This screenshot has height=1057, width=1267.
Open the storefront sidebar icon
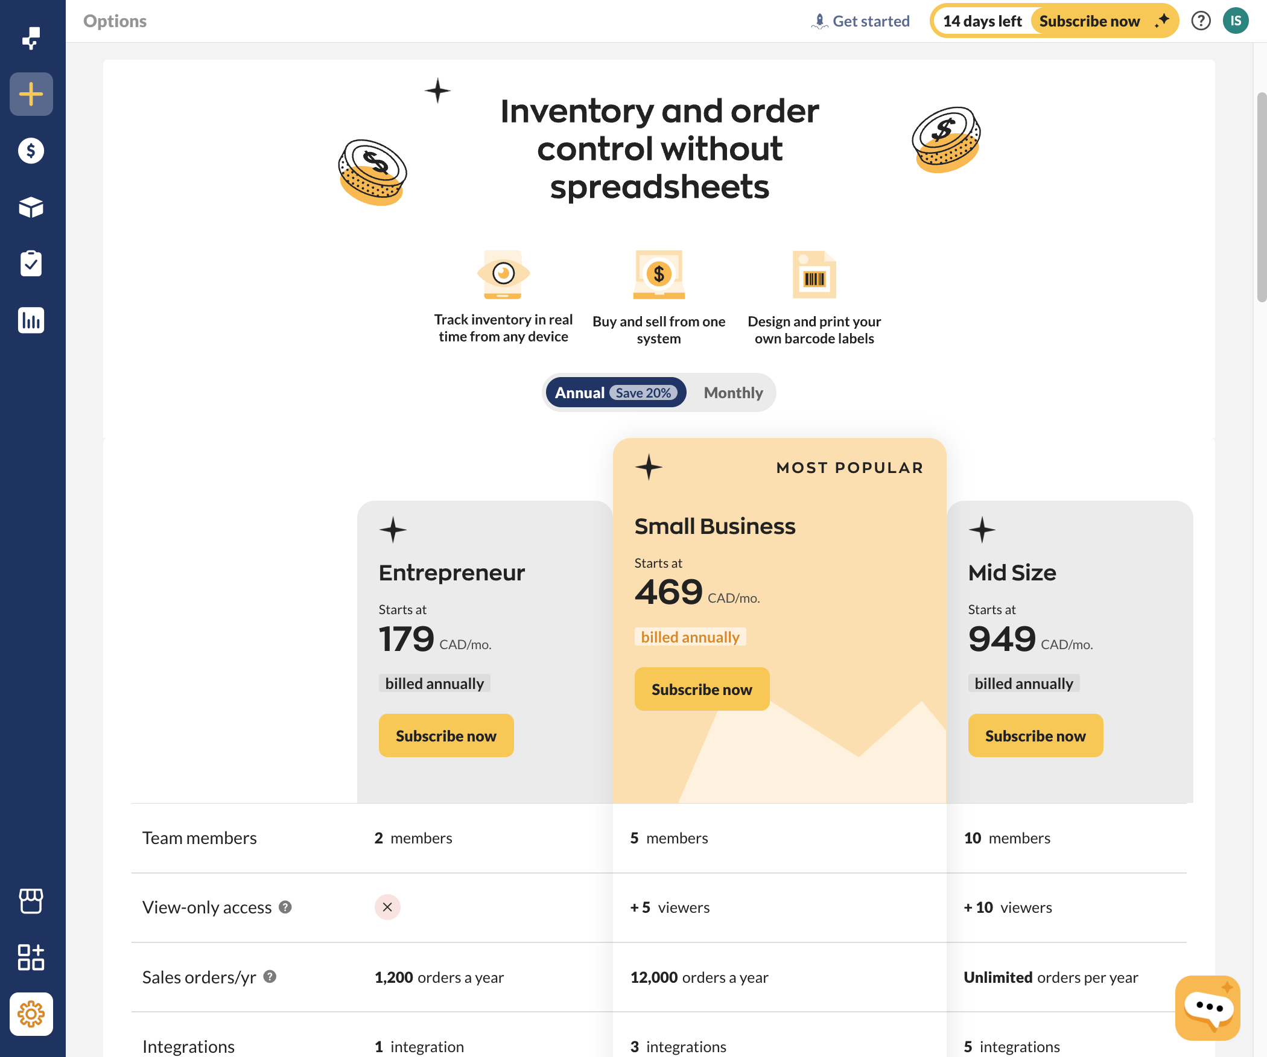point(31,901)
